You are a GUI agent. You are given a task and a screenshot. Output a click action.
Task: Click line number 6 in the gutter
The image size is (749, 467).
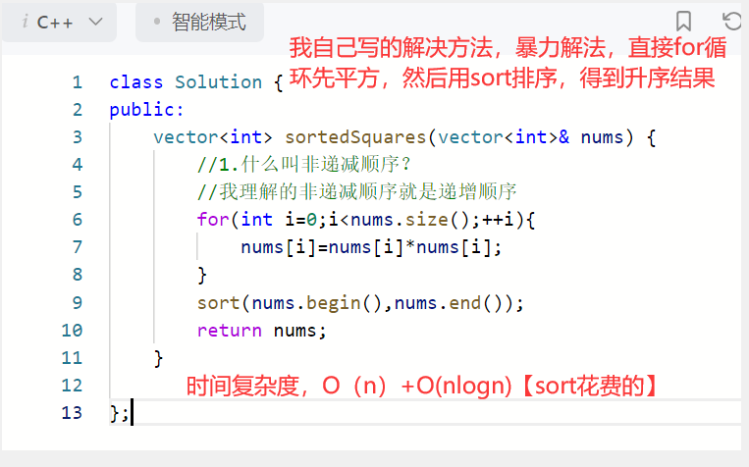click(x=77, y=220)
